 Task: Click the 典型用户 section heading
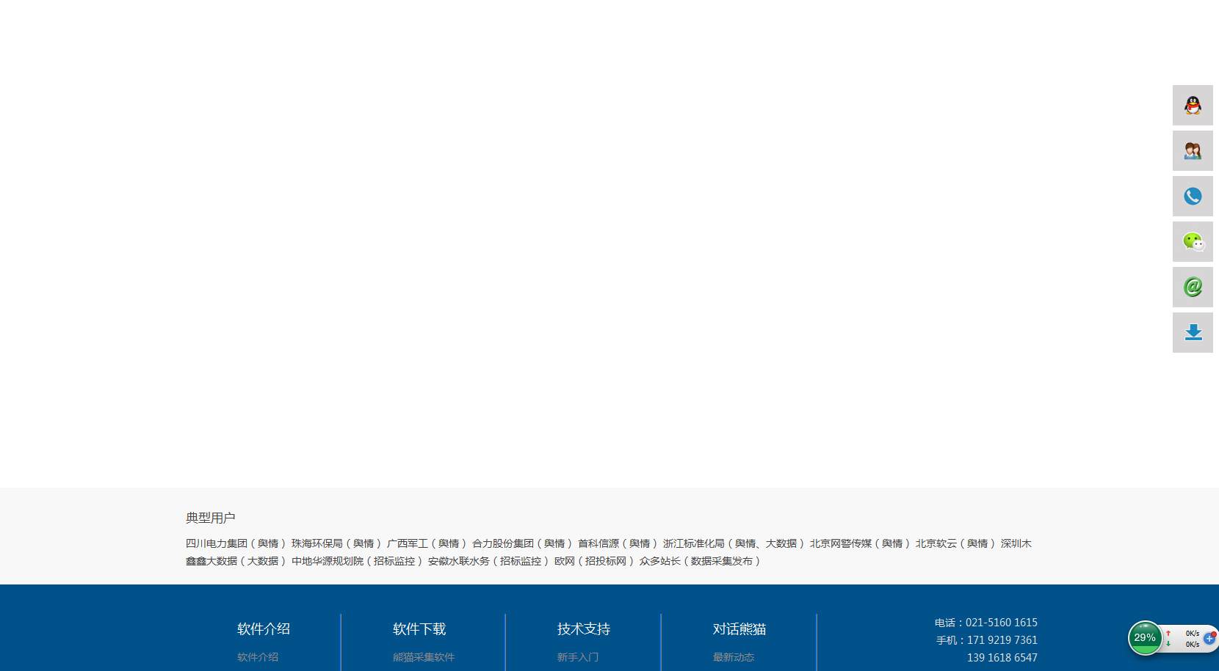tap(211, 518)
